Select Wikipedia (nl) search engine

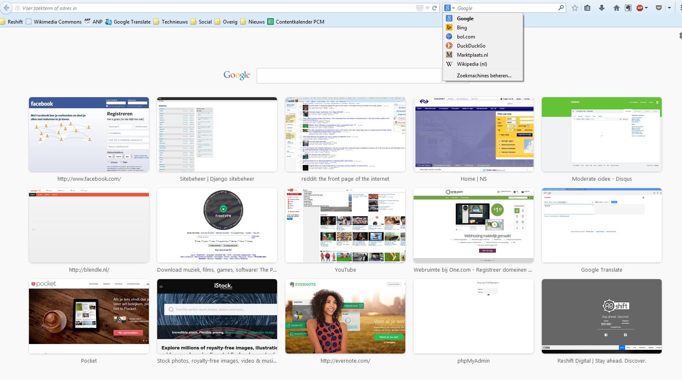click(483, 64)
